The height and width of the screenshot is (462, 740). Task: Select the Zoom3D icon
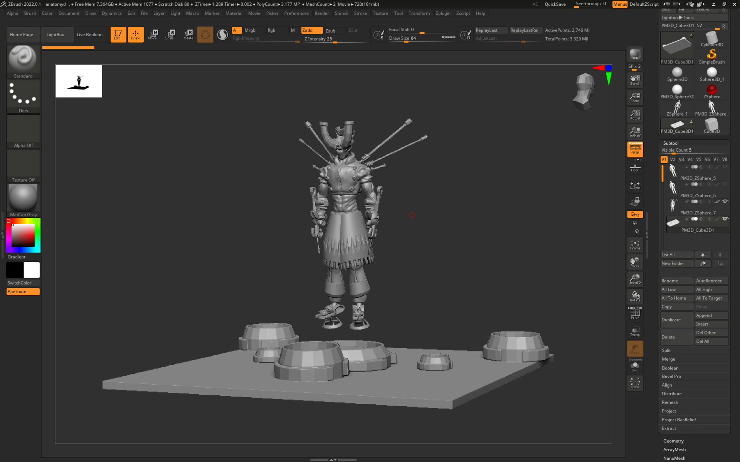(635, 279)
